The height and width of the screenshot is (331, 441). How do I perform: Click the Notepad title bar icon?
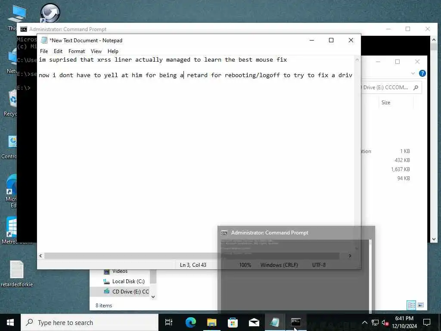point(44,40)
